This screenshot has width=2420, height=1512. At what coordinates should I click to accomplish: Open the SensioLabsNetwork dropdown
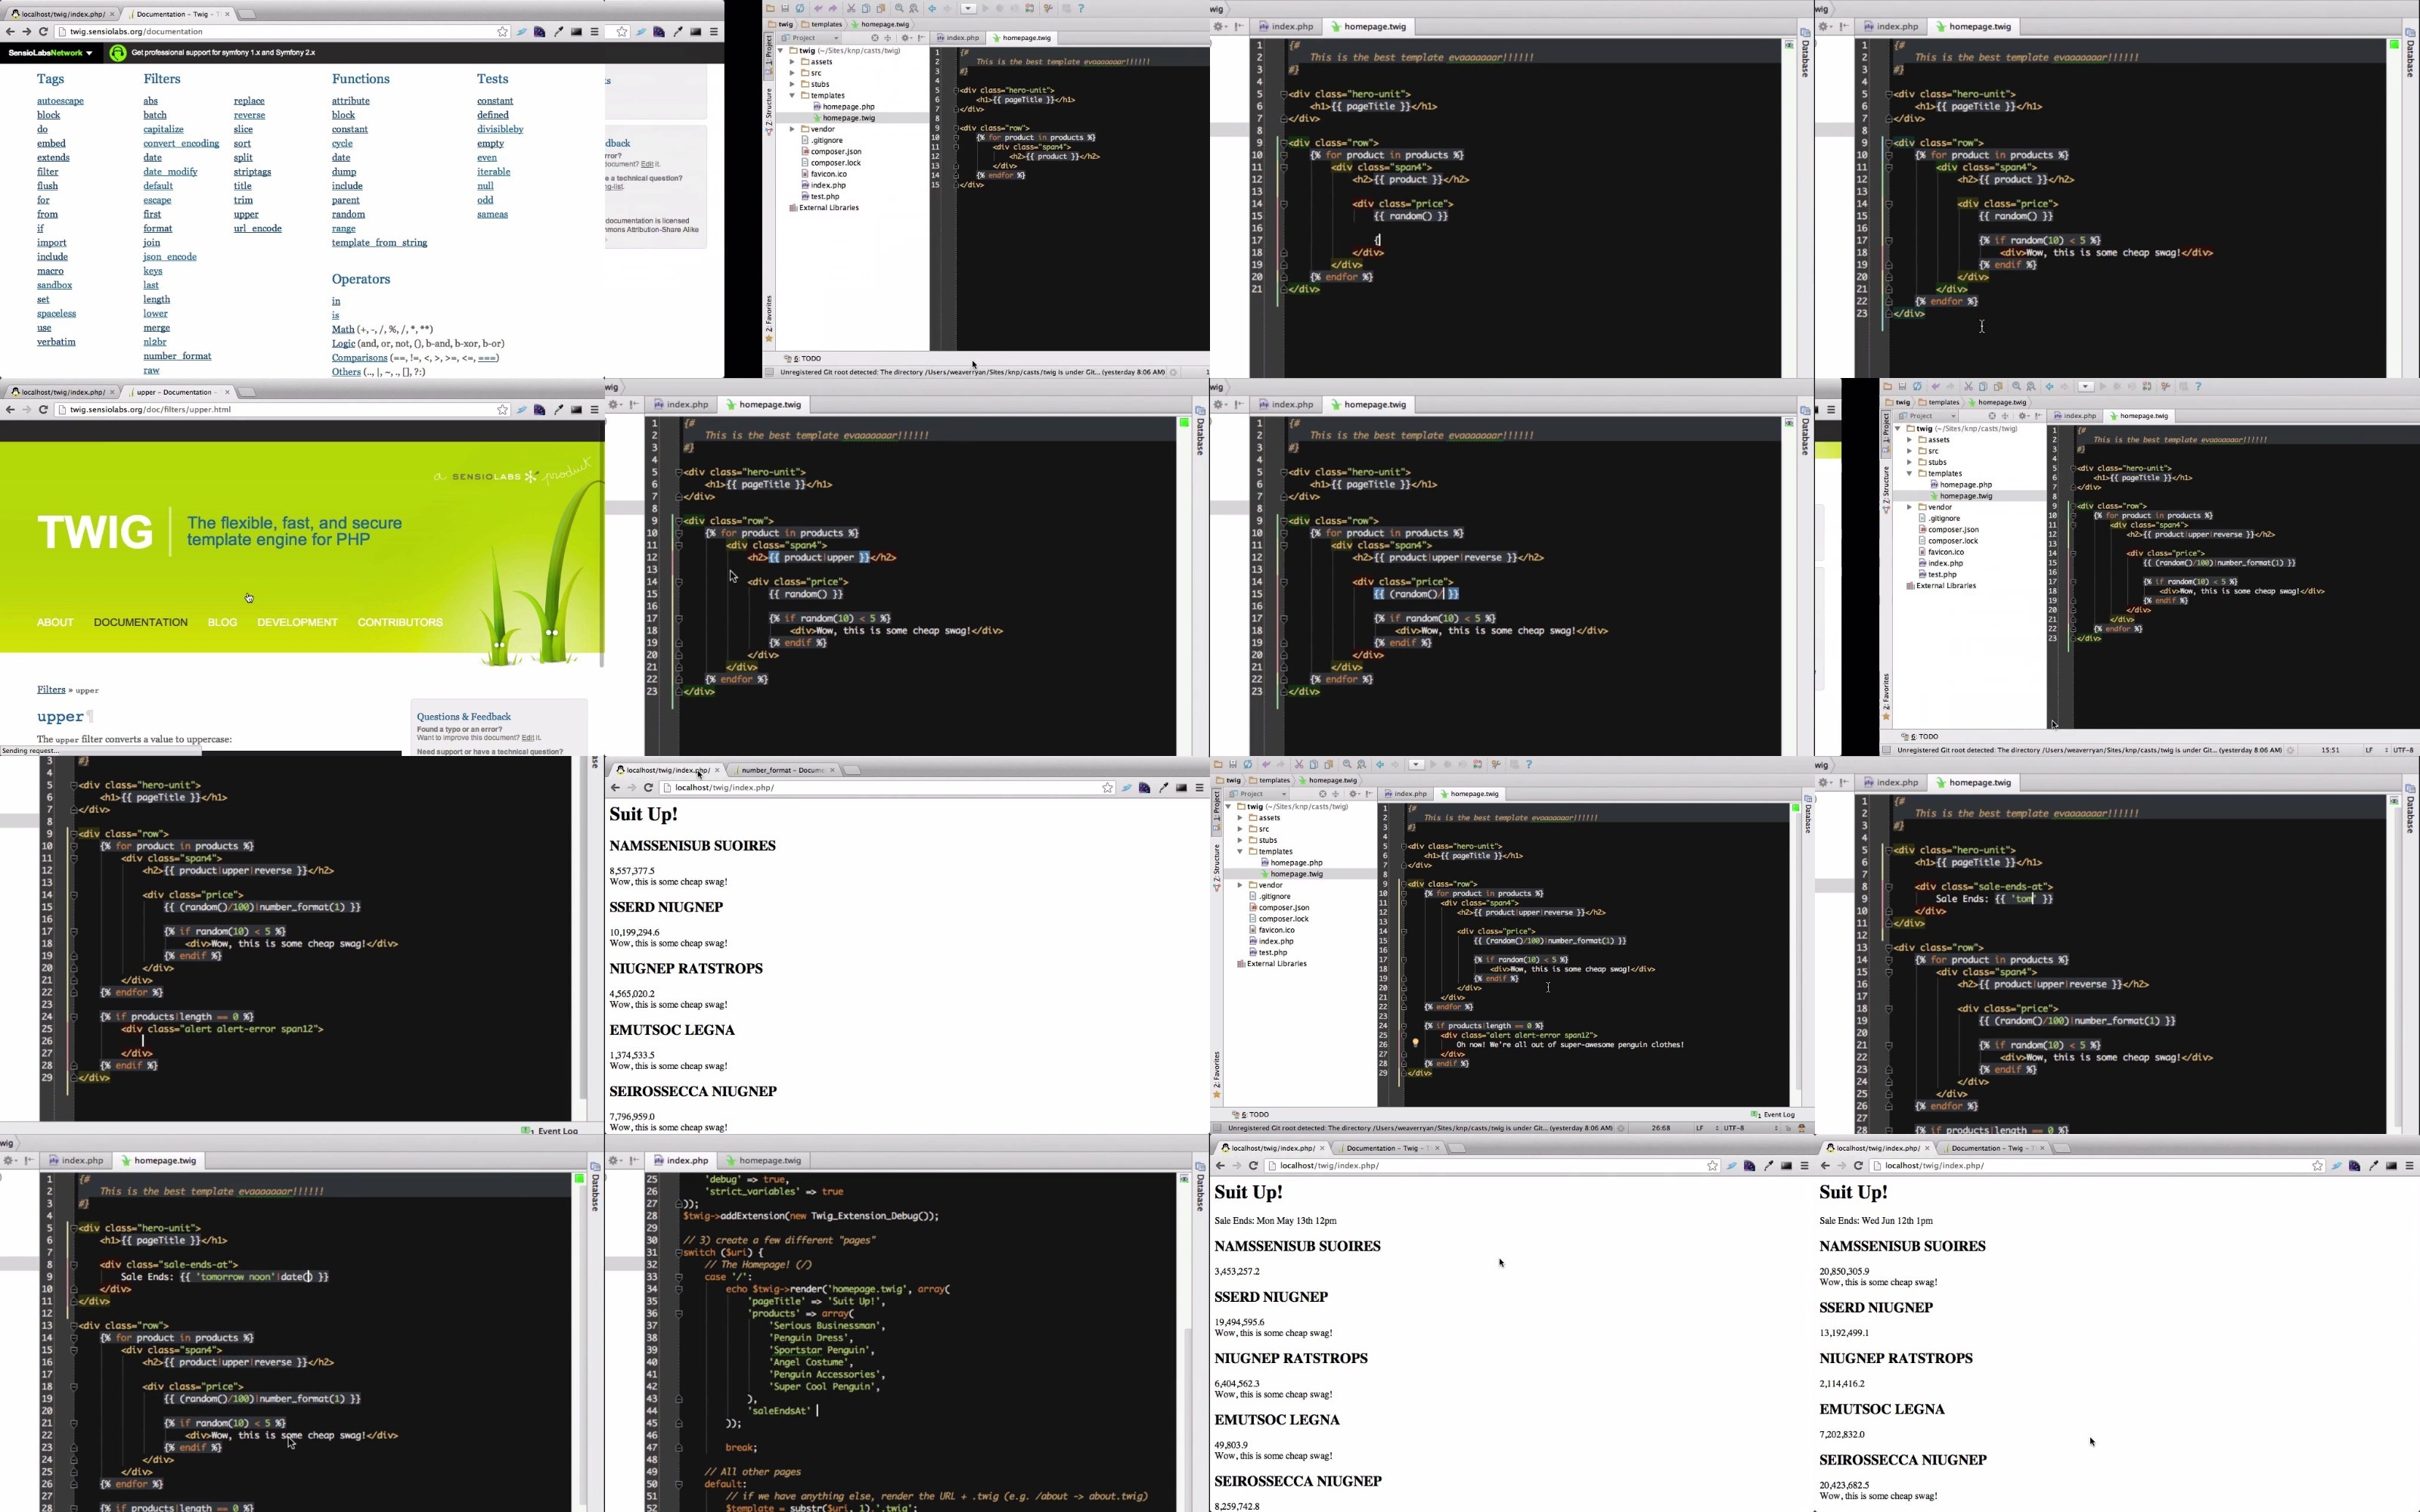coord(51,53)
